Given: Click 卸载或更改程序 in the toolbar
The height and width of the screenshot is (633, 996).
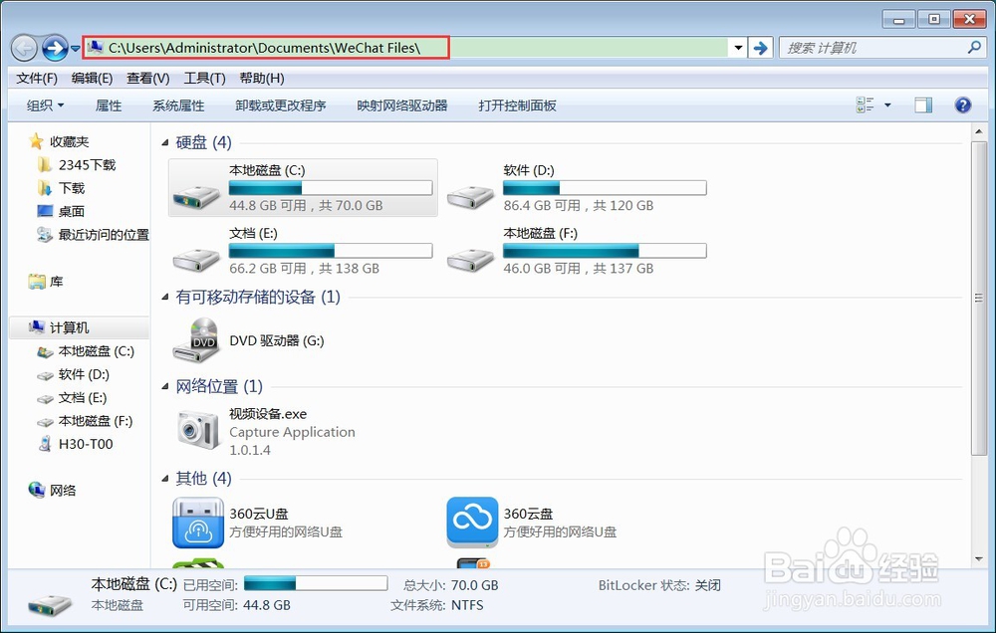Looking at the screenshot, I should point(280,105).
